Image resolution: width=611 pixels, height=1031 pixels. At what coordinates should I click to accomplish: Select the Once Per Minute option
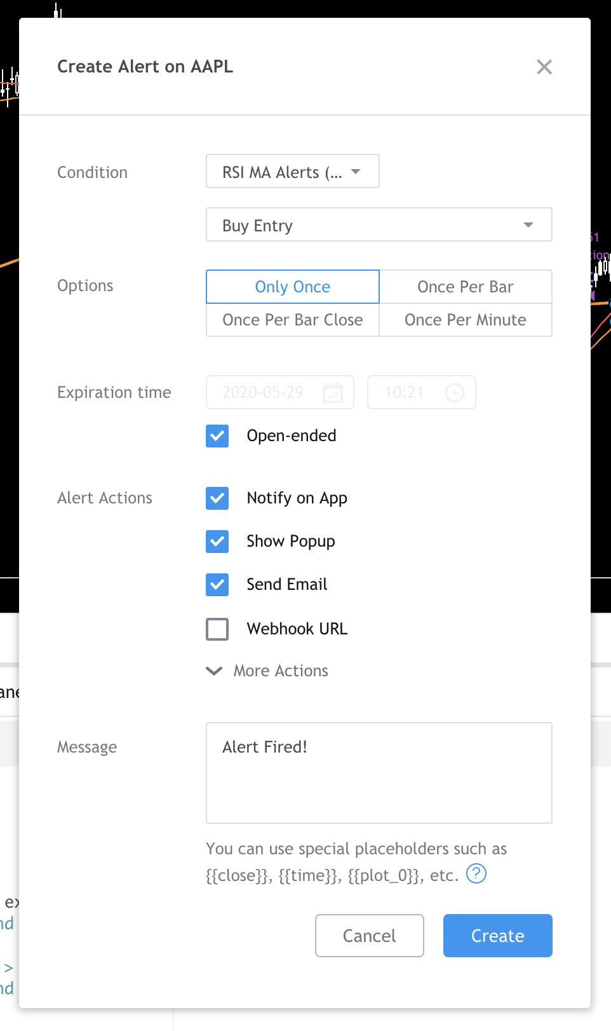click(x=466, y=320)
